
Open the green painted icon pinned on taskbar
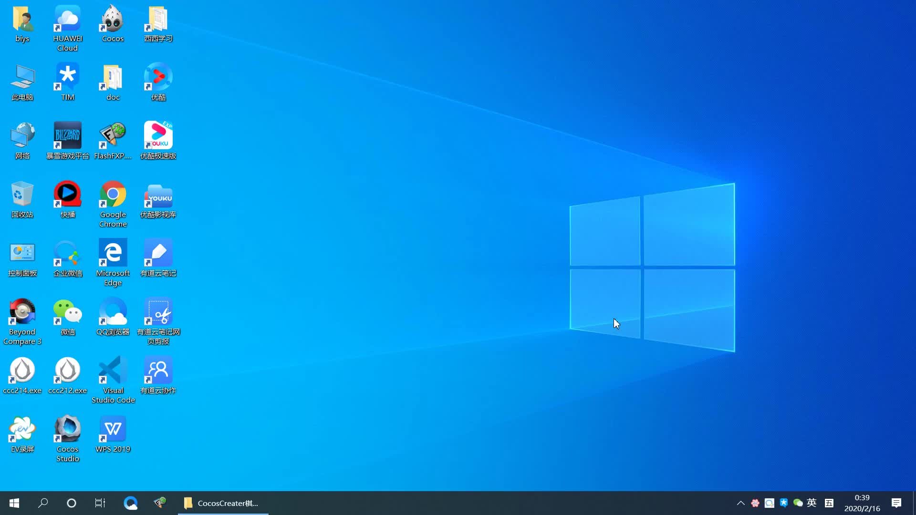coord(160,503)
